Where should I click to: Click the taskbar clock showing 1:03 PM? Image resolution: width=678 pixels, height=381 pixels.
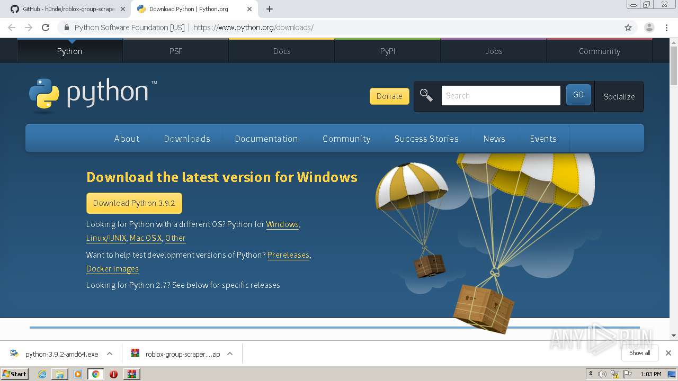click(650, 374)
